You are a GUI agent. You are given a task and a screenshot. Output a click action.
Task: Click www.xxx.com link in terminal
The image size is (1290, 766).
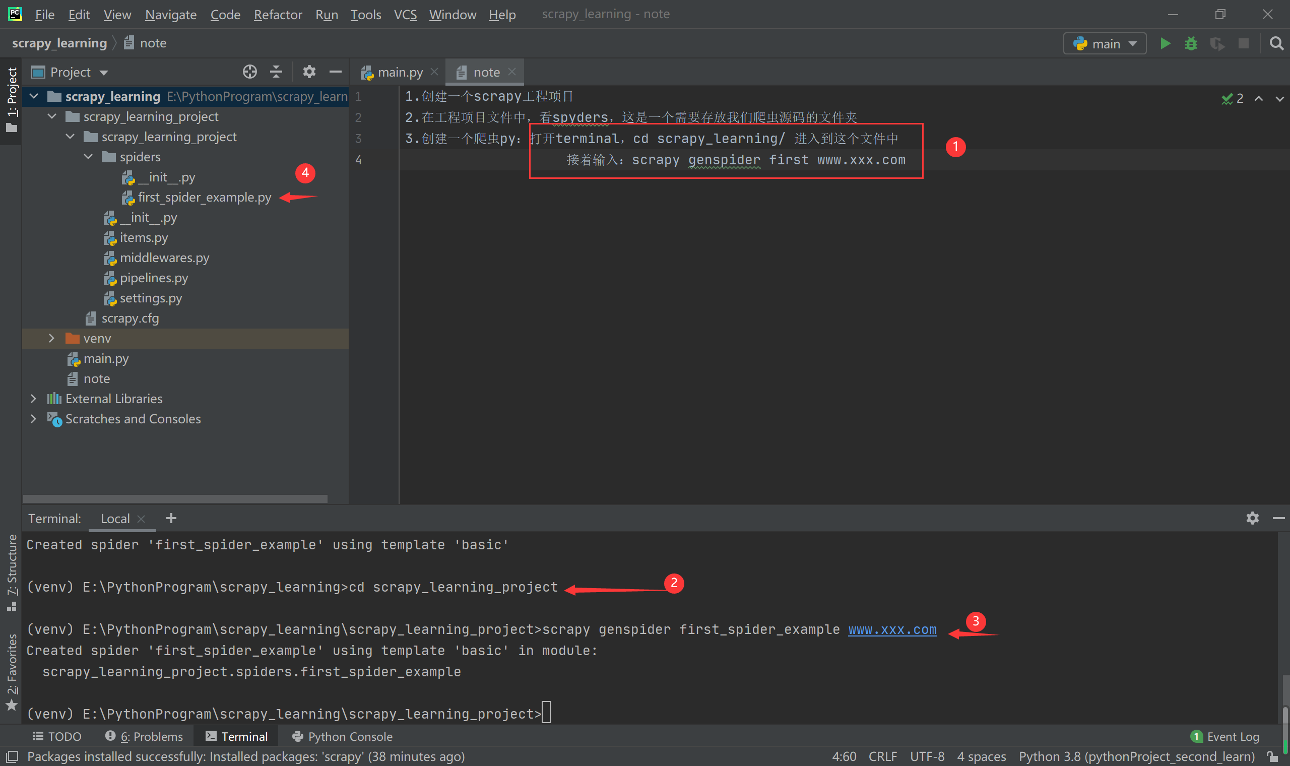click(x=892, y=630)
